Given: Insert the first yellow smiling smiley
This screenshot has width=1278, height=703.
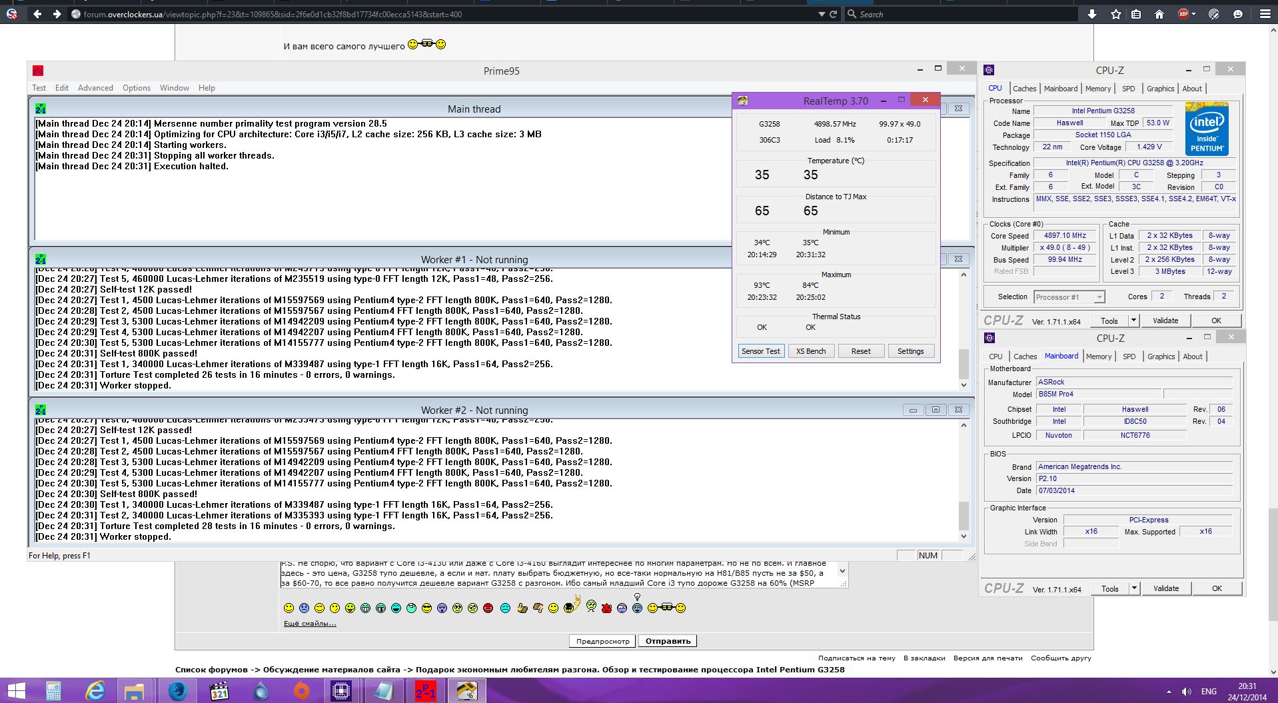Looking at the screenshot, I should coord(289,608).
